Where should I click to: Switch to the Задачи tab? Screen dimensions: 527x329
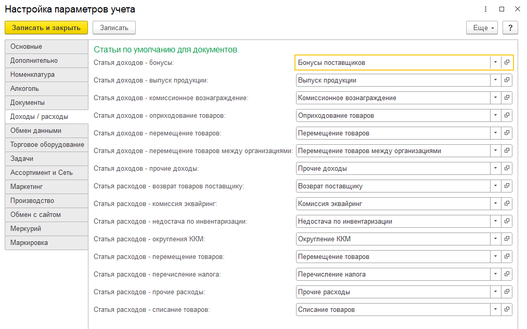coord(46,159)
